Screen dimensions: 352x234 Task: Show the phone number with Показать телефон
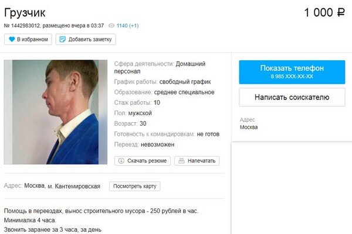(292, 72)
